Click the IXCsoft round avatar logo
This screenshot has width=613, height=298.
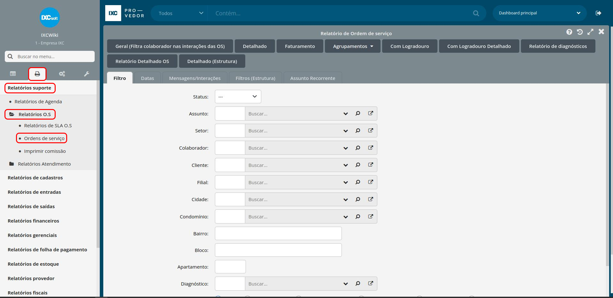pyautogui.click(x=50, y=17)
